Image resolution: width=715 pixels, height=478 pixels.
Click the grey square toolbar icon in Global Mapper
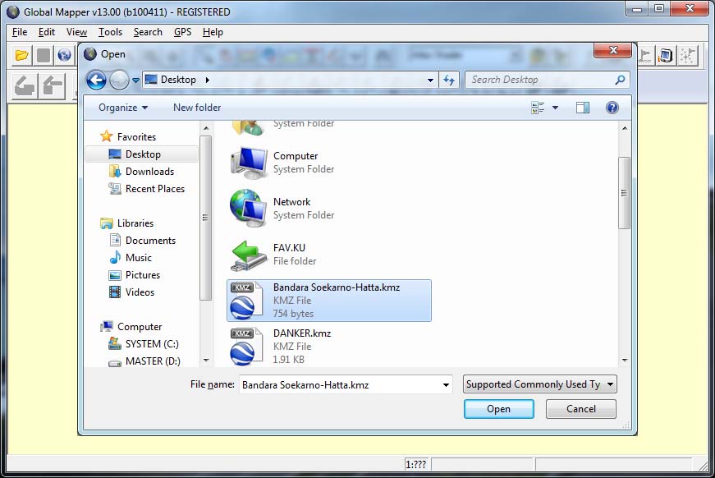click(x=44, y=56)
